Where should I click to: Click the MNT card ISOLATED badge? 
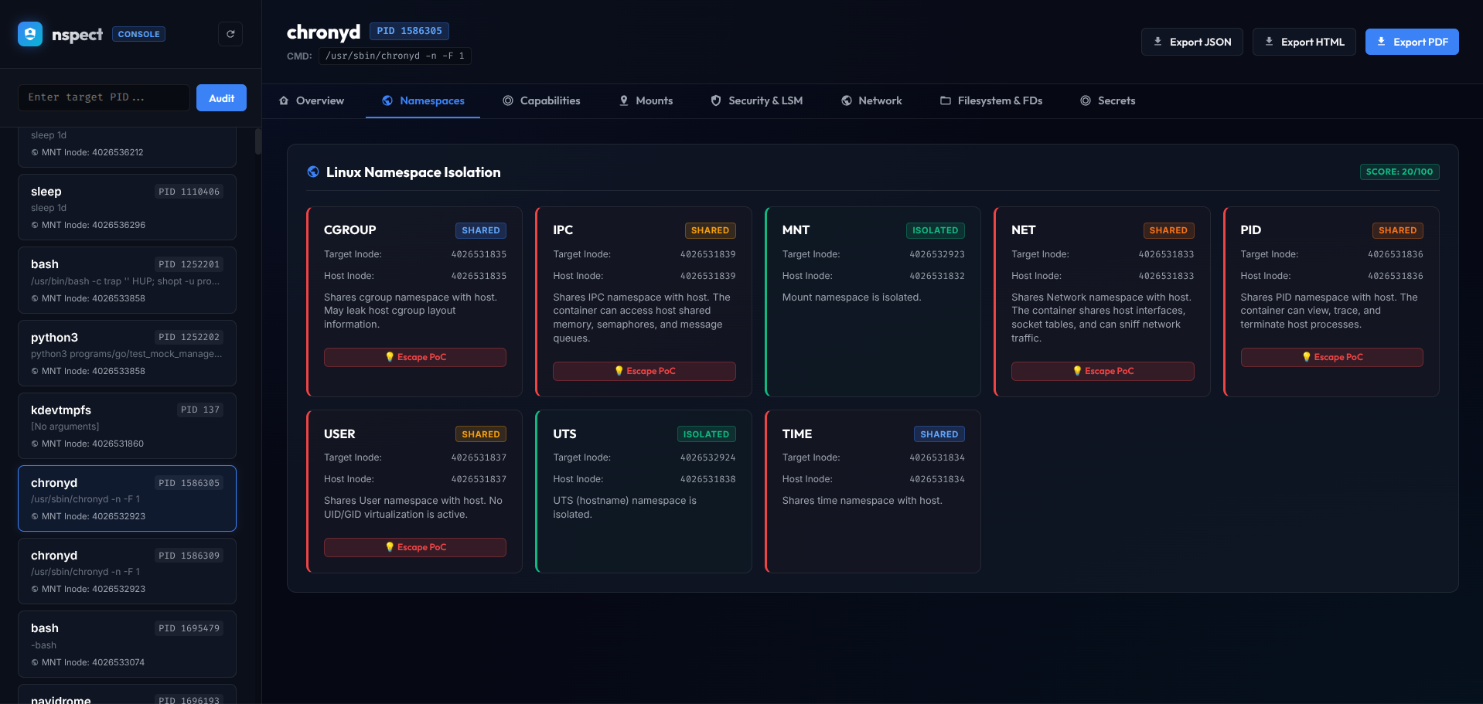(x=936, y=230)
